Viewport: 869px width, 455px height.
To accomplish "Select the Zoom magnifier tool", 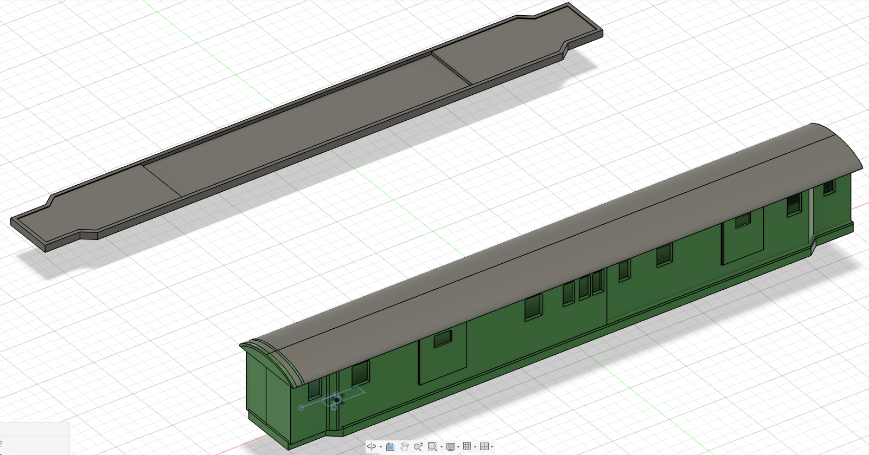I will [418, 446].
